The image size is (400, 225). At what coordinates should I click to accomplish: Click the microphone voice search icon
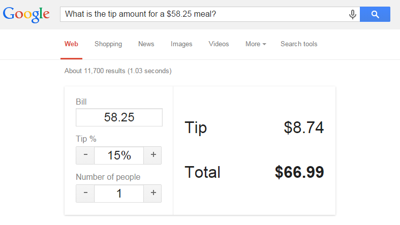click(352, 15)
